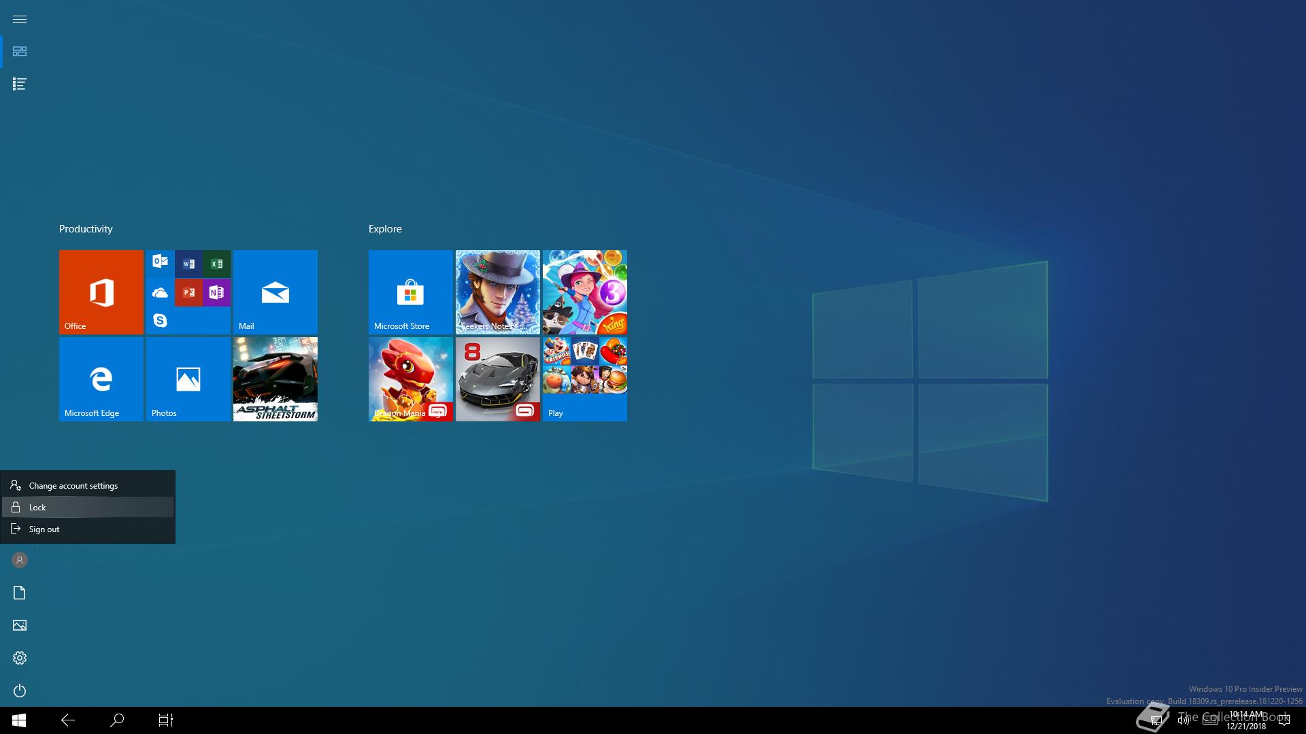Viewport: 1306px width, 734px height.
Task: Select Change account settings
Action: click(x=88, y=485)
